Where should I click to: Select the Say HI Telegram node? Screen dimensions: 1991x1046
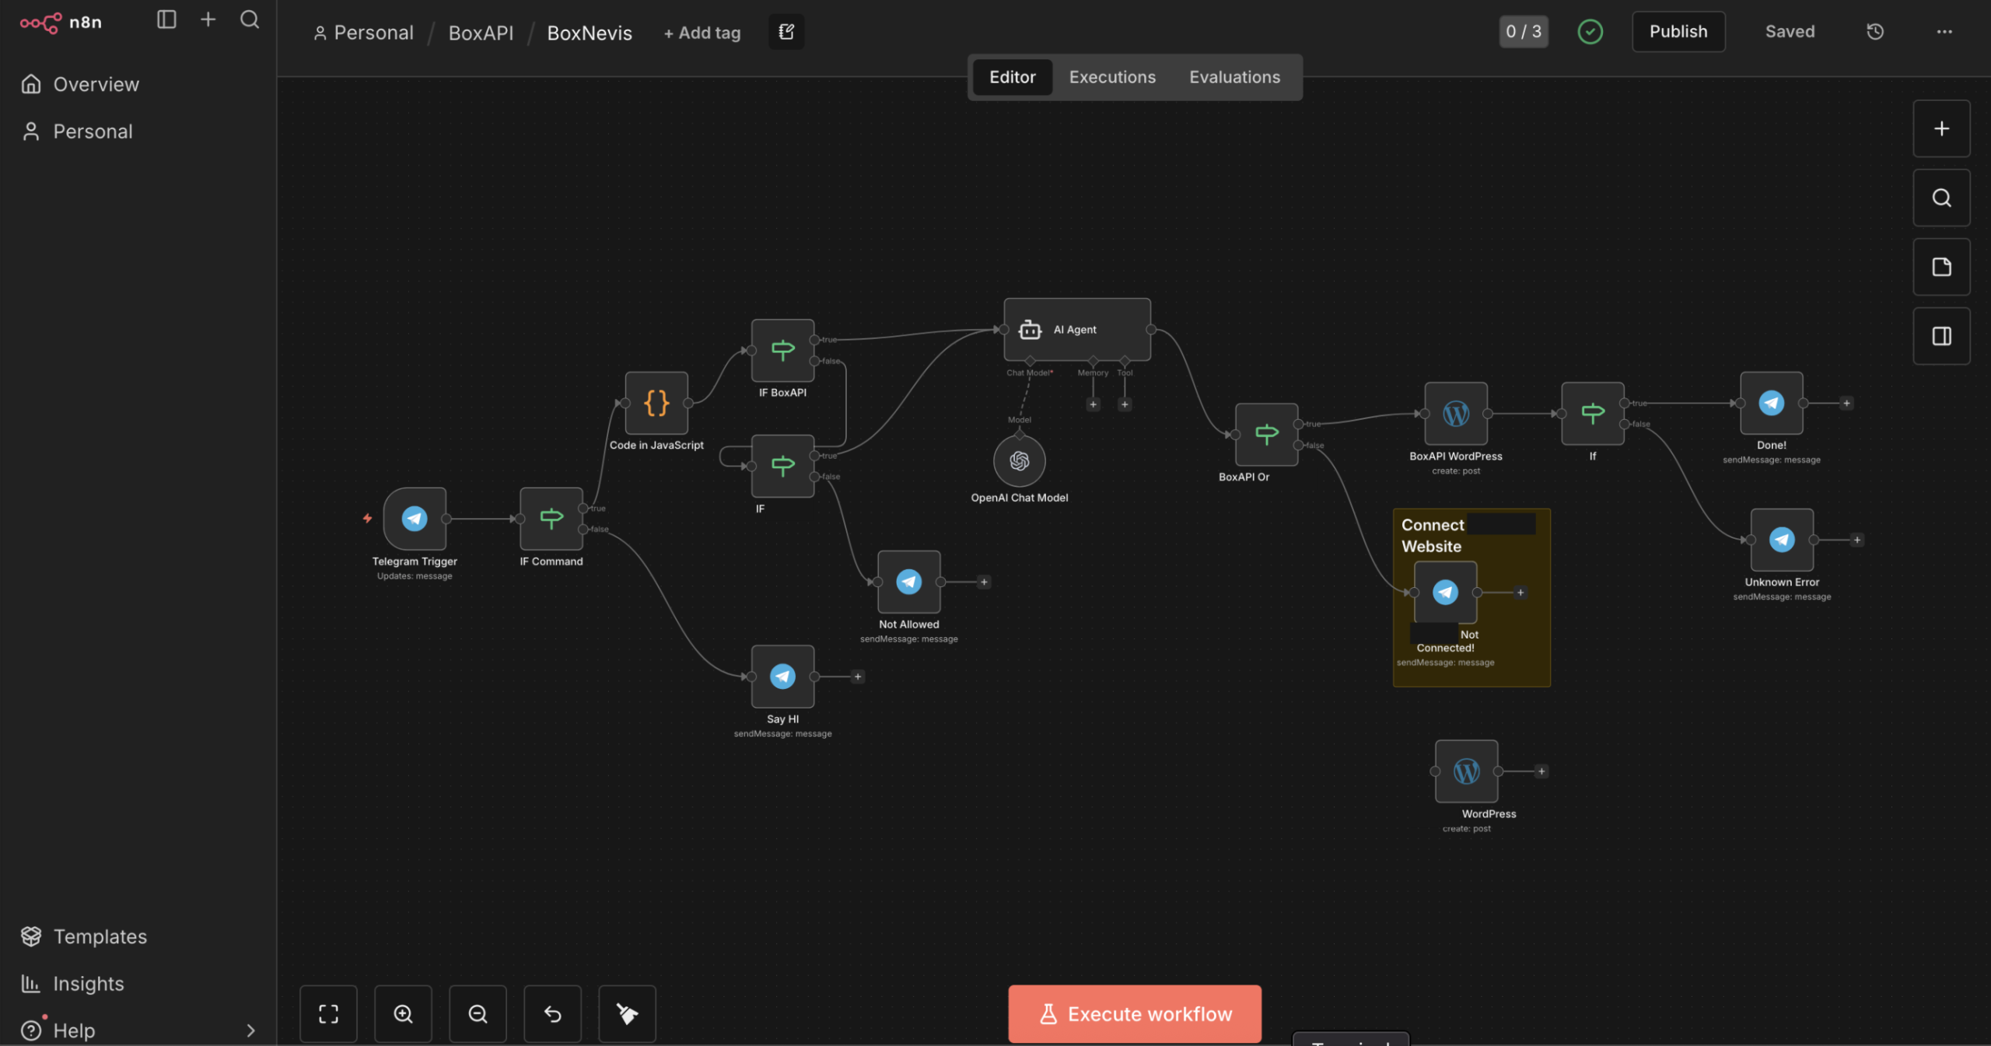pyautogui.click(x=782, y=677)
